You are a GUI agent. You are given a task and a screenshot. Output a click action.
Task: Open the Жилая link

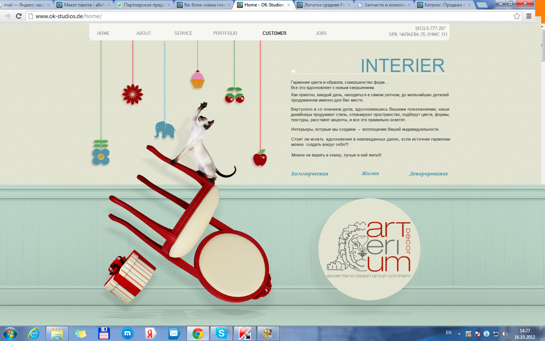(x=370, y=173)
